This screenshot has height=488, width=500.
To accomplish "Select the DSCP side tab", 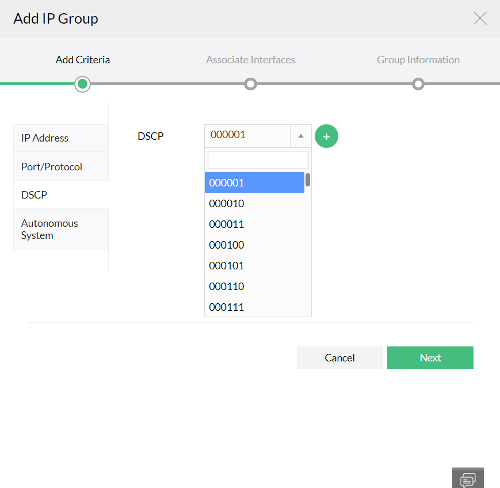I will tap(60, 195).
